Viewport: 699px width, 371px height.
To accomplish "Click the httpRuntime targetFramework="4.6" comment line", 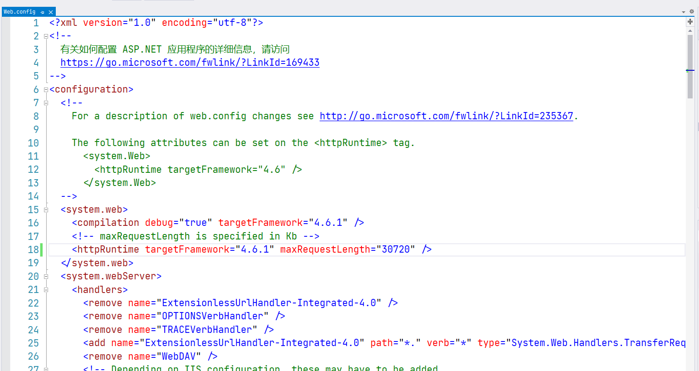I will (198, 170).
